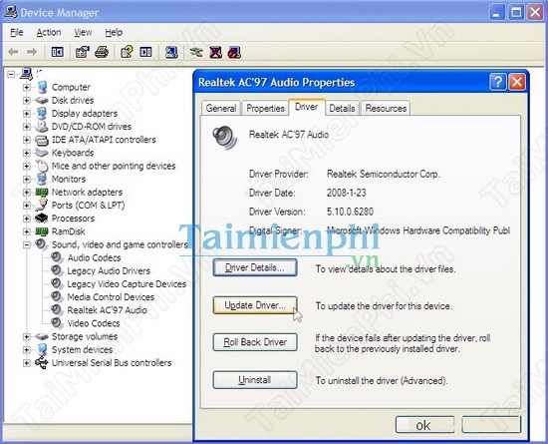Click the Uninstall device toolbar icon
548x444 pixels.
215,52
